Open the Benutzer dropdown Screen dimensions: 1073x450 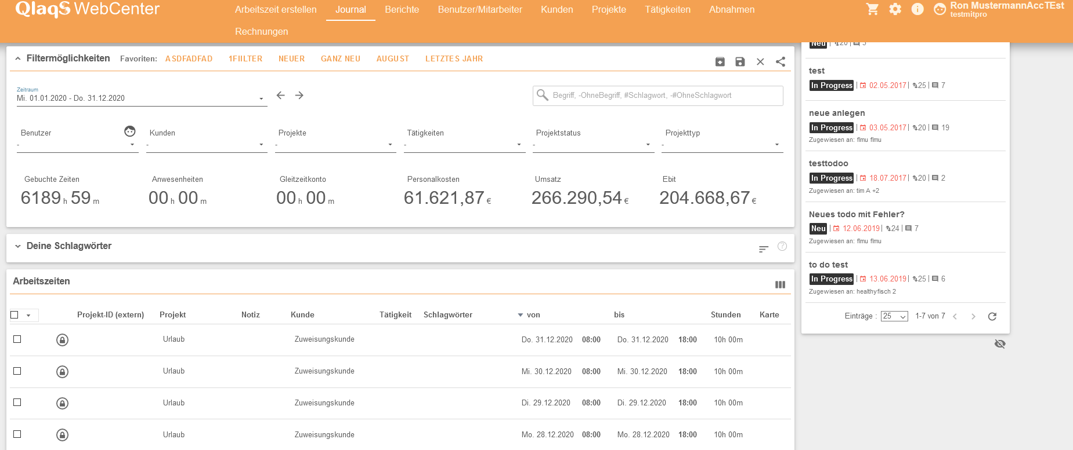click(x=78, y=145)
